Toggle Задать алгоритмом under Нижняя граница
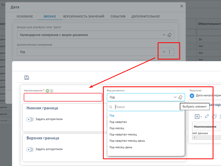This screenshot has width=221, height=166. (x=30, y=119)
